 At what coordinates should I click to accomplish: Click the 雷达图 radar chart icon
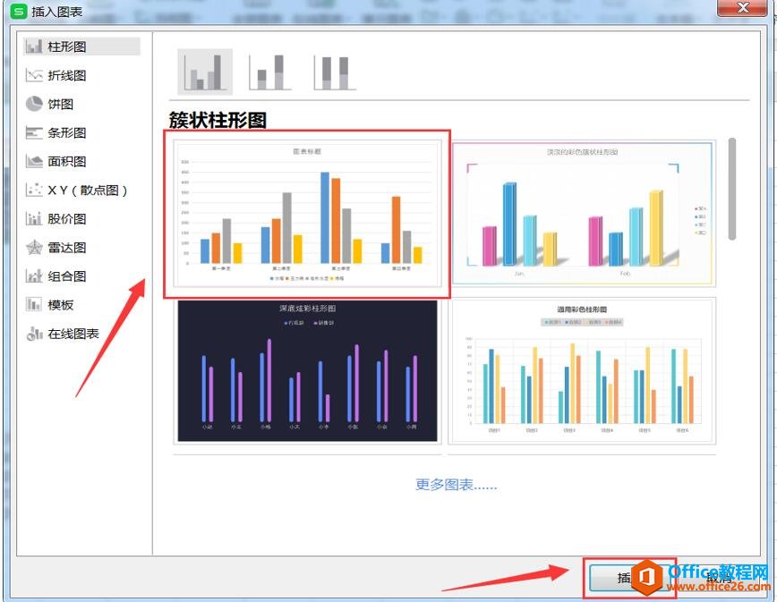click(x=35, y=248)
